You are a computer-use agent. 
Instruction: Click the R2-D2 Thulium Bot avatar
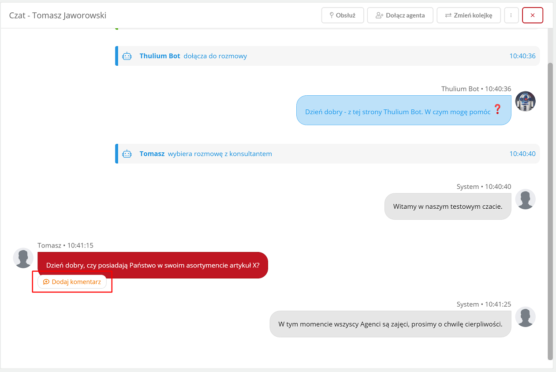pyautogui.click(x=525, y=101)
